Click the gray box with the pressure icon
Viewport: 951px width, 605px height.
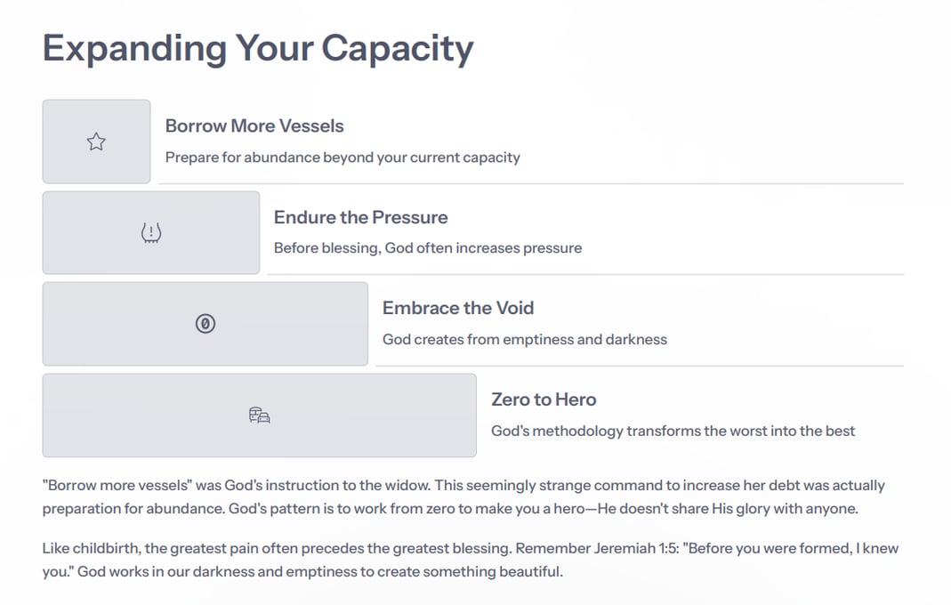pyautogui.click(x=151, y=232)
